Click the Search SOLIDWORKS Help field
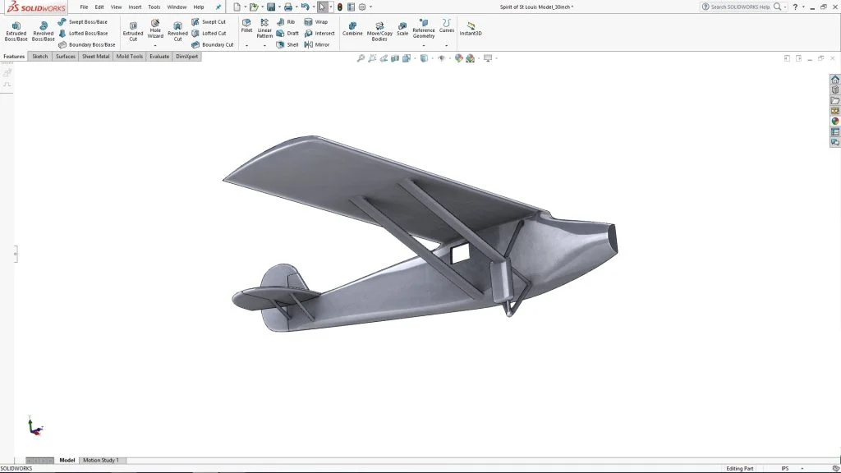The image size is (841, 473). tap(739, 7)
